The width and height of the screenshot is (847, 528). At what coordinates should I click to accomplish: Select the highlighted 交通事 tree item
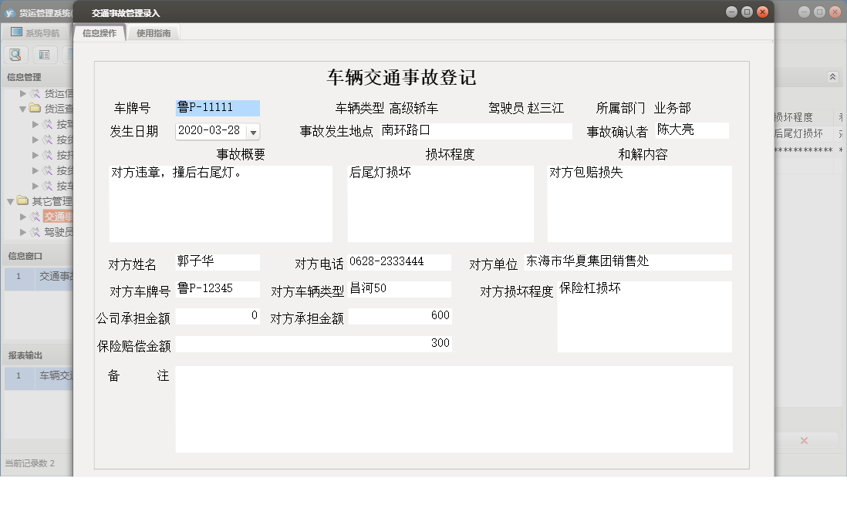[x=58, y=217]
